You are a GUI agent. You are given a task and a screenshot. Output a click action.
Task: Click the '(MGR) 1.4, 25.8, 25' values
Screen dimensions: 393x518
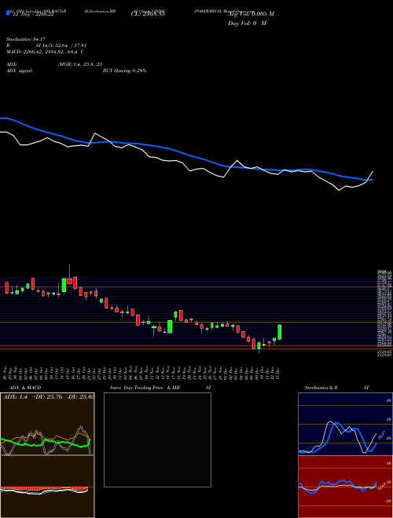pos(79,64)
